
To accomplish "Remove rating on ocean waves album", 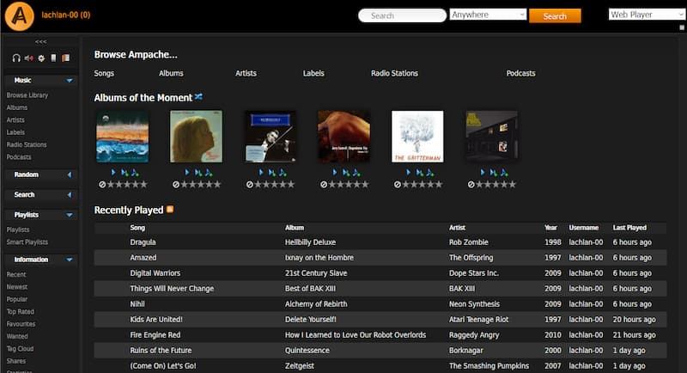I will click(x=102, y=185).
